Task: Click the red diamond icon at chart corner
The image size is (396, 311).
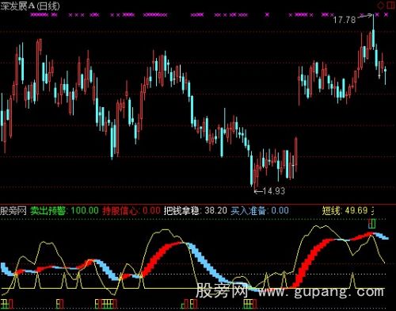Action: coord(381,5)
